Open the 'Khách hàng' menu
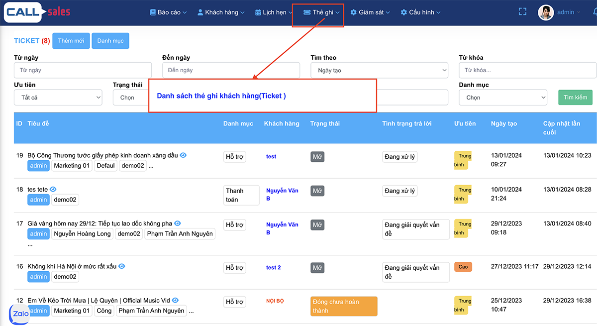 (220, 12)
